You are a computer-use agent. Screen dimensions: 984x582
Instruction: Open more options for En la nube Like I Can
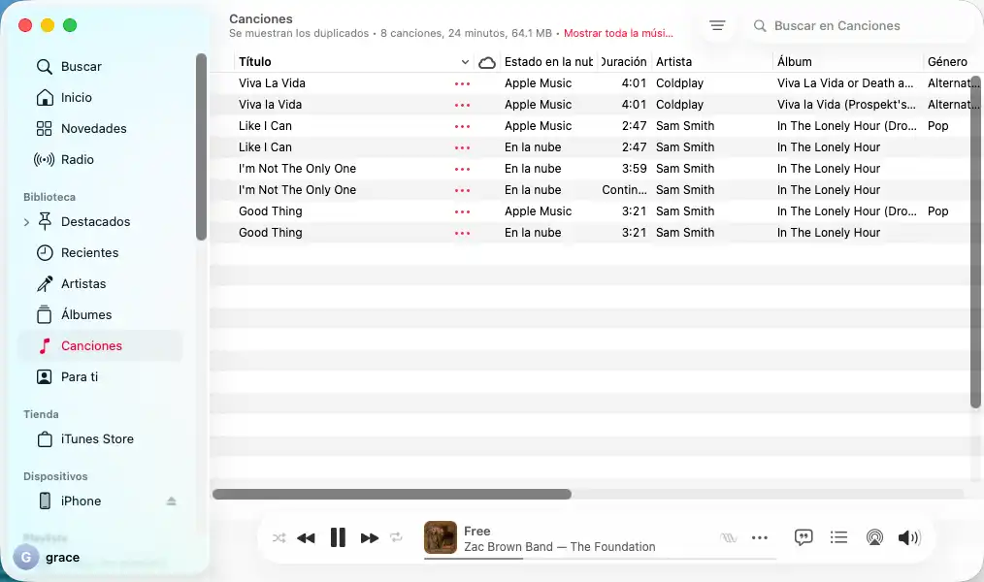point(463,148)
